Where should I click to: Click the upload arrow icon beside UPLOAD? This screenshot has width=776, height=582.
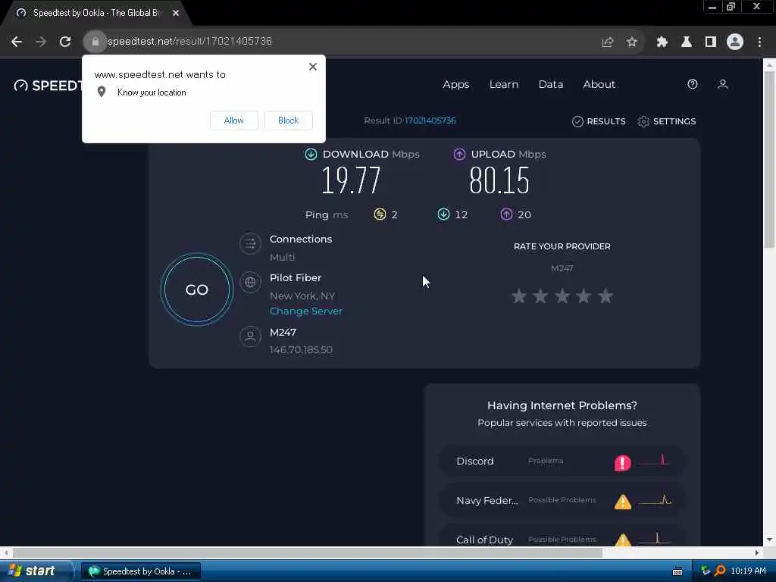pos(459,155)
